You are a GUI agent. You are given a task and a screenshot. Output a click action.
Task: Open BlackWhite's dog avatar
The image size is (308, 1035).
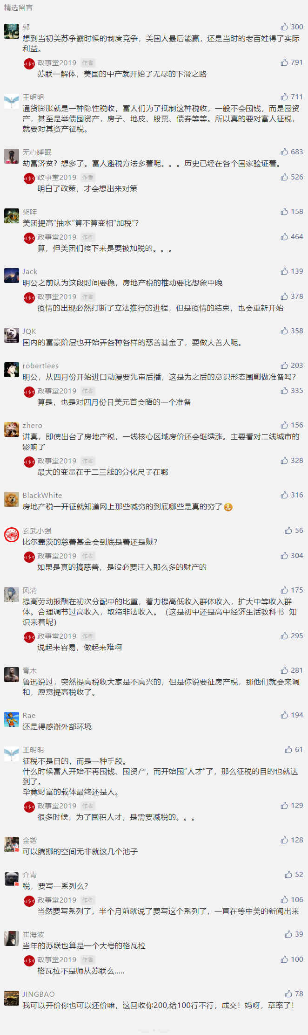click(x=12, y=499)
